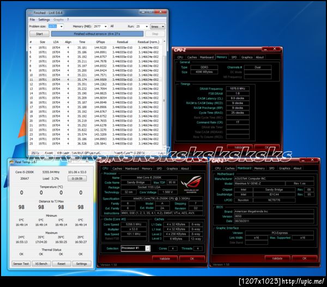Image resolution: width=327 pixels, height=287 pixels.
Task: Expand the Processor #1 selection dropdown
Action: tap(148, 248)
